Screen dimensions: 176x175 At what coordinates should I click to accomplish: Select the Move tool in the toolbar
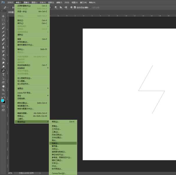(x=3, y=16)
